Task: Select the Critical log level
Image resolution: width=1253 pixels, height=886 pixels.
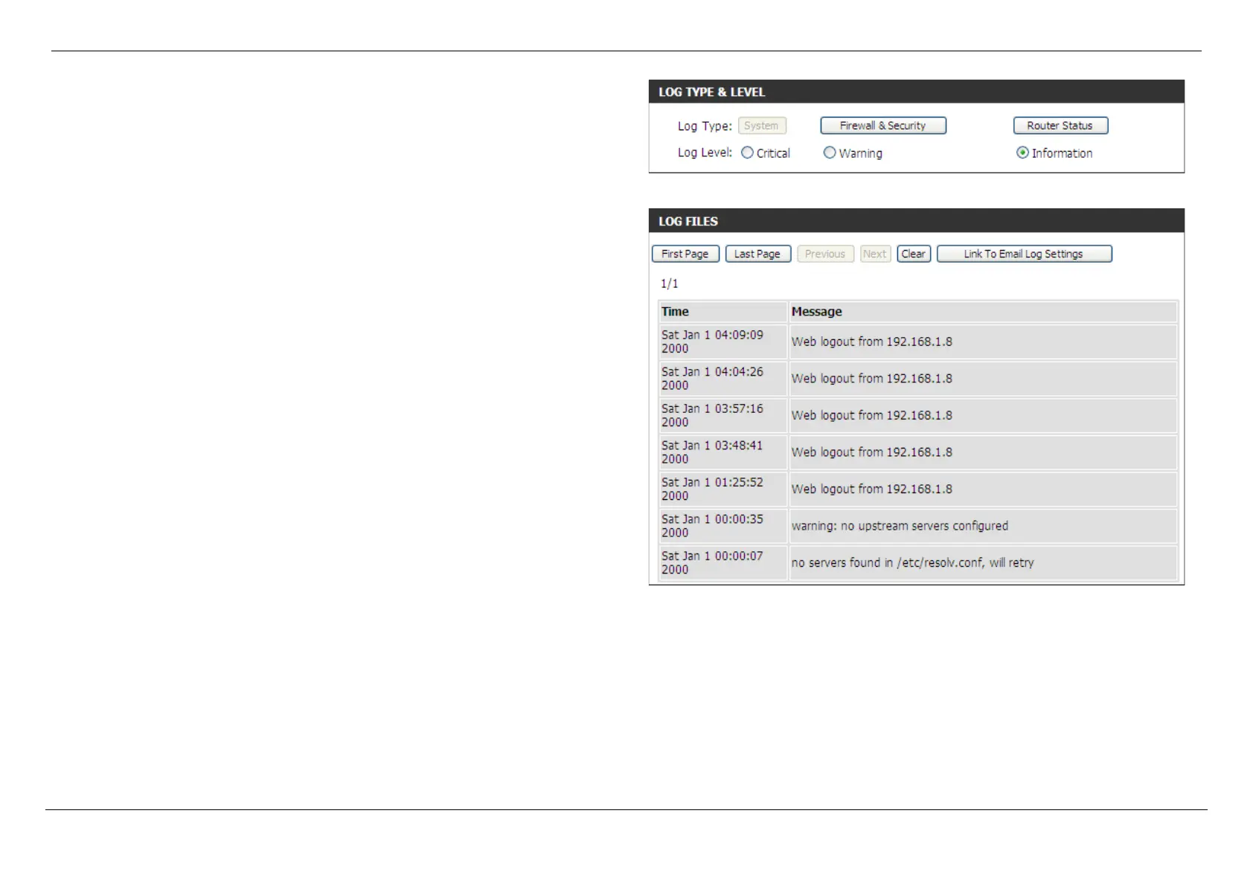Action: pyautogui.click(x=747, y=153)
